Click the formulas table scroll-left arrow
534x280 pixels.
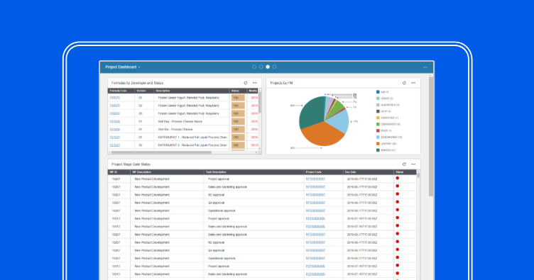[109, 152]
